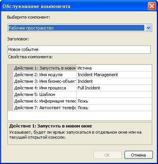Click the Ложь value for Действие 6
The image size is (158, 164).
114,101
